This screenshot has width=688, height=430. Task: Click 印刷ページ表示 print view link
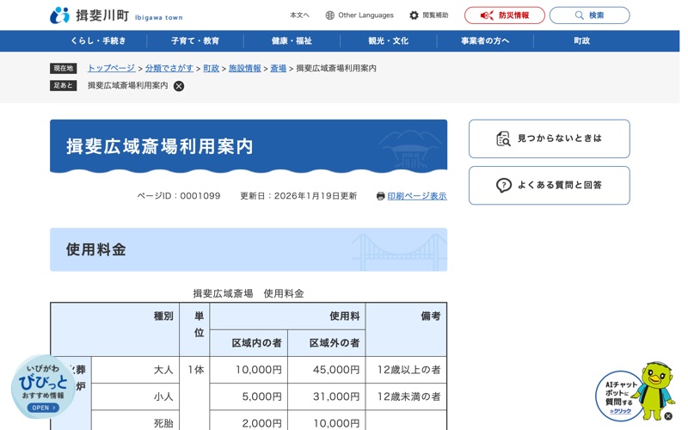pos(417,196)
